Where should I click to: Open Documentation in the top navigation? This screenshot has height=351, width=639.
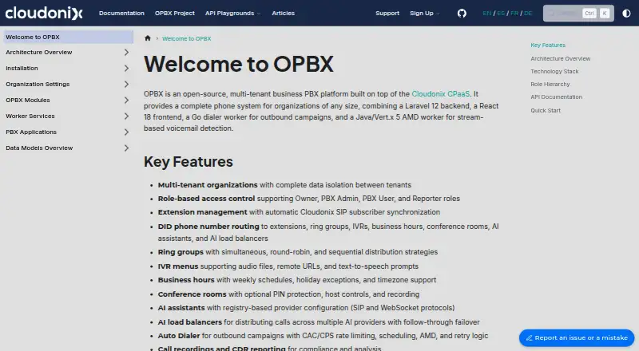point(121,13)
